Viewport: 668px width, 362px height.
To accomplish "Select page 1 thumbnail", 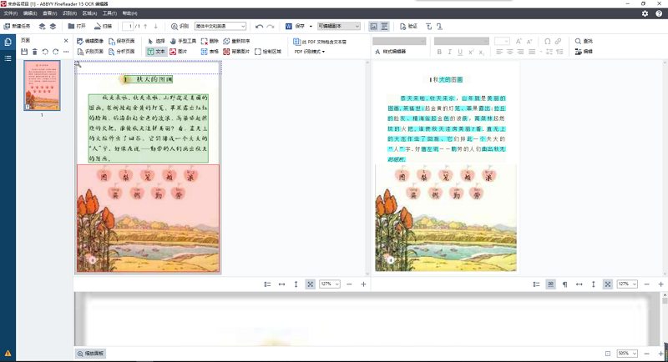I will tap(42, 86).
